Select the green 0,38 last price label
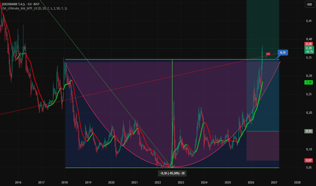316x186 pixels. [309, 48]
